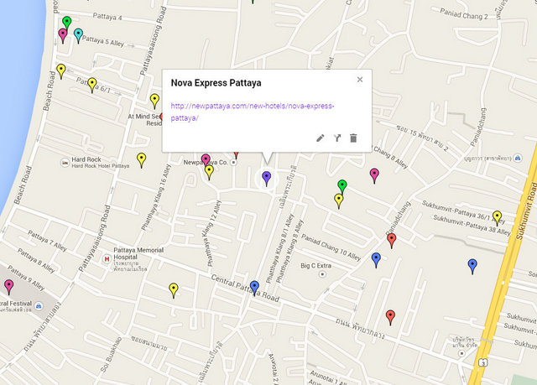Click the Pattaya 7 Alley label
Image resolution: width=537 pixels, height=385 pixels.
(x=47, y=241)
